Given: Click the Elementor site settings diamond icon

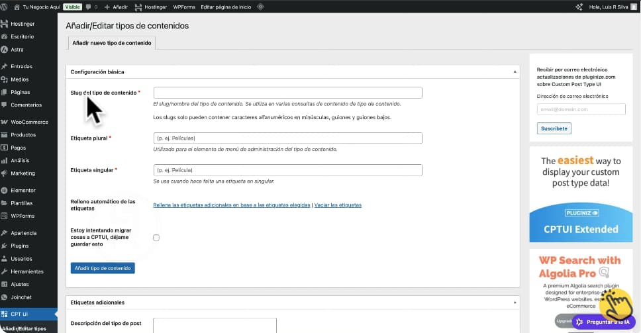Looking at the screenshot, I should pos(260,7).
